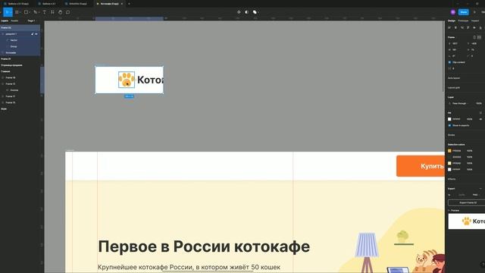Switch to the Design tab
Image resolution: width=485 pixels, height=273 pixels.
(452, 20)
